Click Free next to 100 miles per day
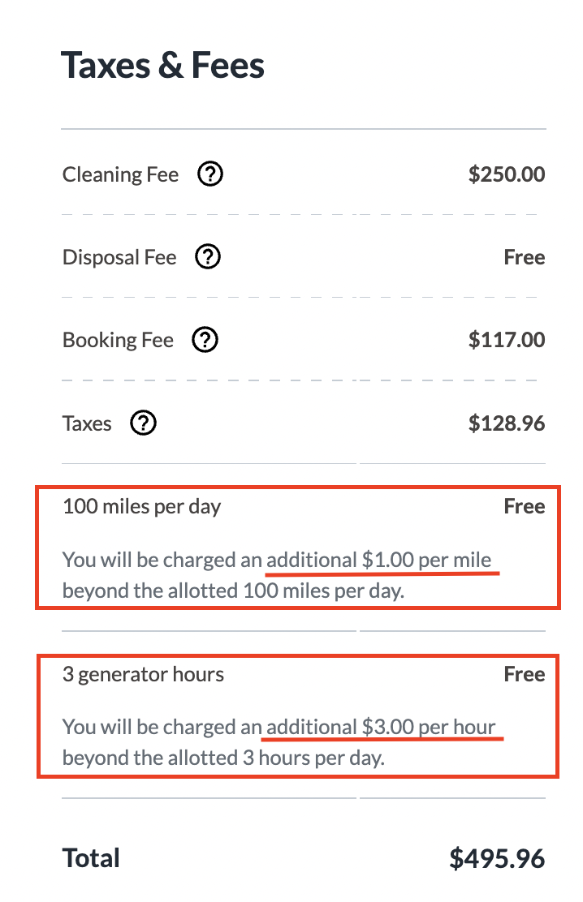Image resolution: width=583 pixels, height=902 pixels. (x=525, y=506)
